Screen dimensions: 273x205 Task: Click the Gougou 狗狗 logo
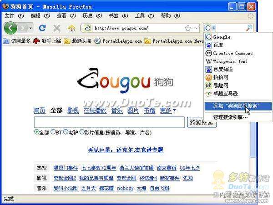(x=126, y=80)
